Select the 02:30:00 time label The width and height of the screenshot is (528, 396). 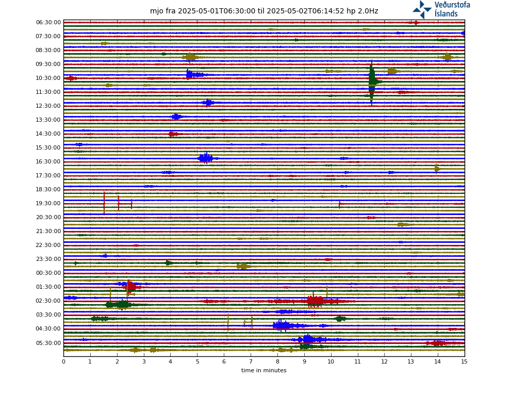48,301
